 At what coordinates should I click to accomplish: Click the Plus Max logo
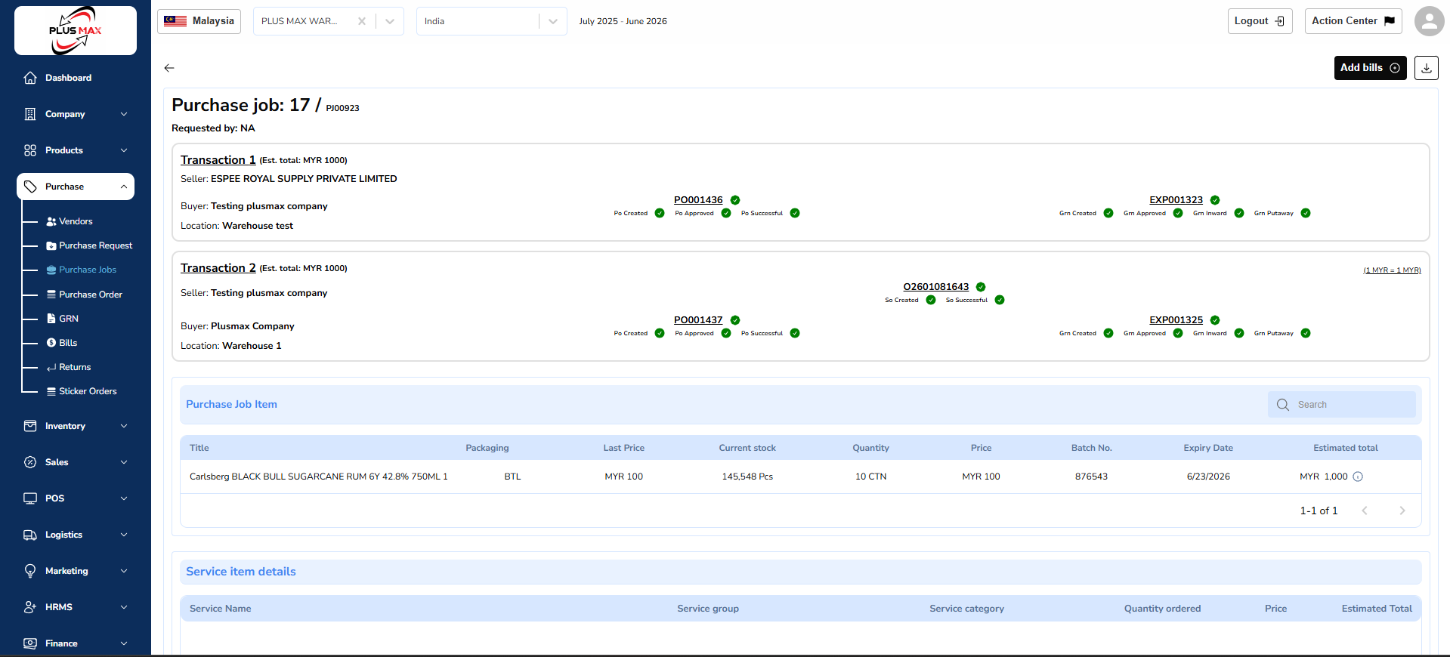pos(76,31)
